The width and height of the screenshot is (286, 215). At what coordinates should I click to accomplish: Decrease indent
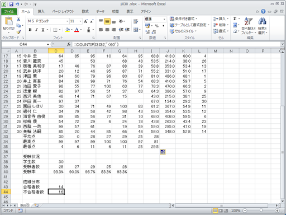pyautogui.click(x=121, y=30)
